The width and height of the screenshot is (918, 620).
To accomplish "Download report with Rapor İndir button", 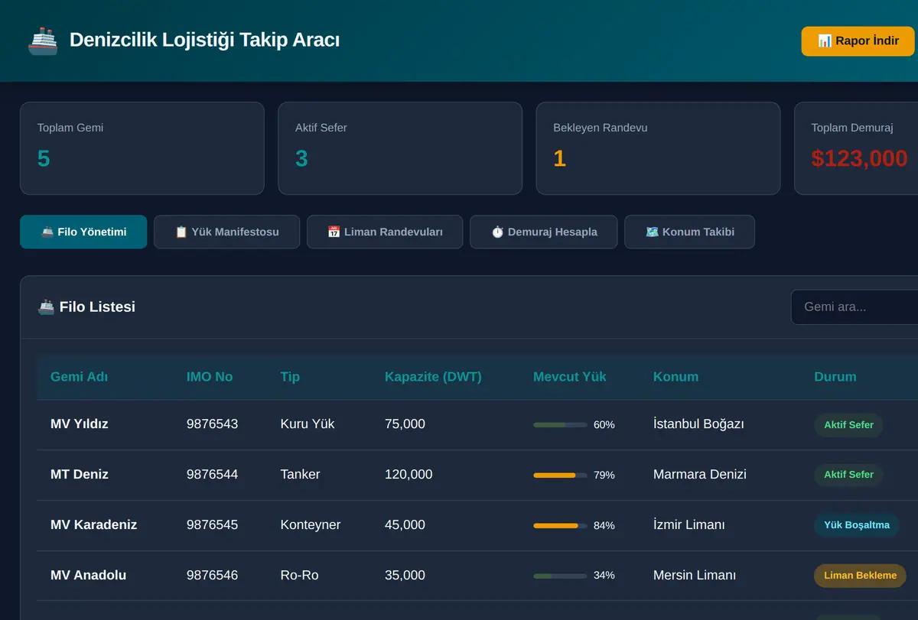I will pos(858,41).
